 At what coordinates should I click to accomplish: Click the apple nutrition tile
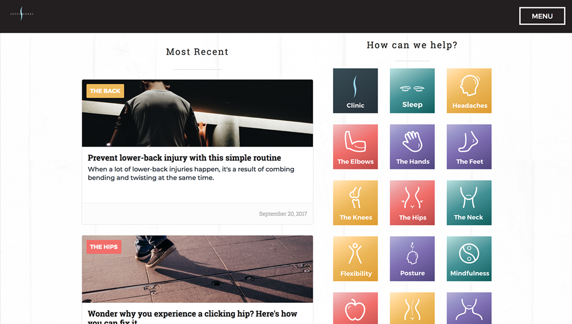coord(355,309)
